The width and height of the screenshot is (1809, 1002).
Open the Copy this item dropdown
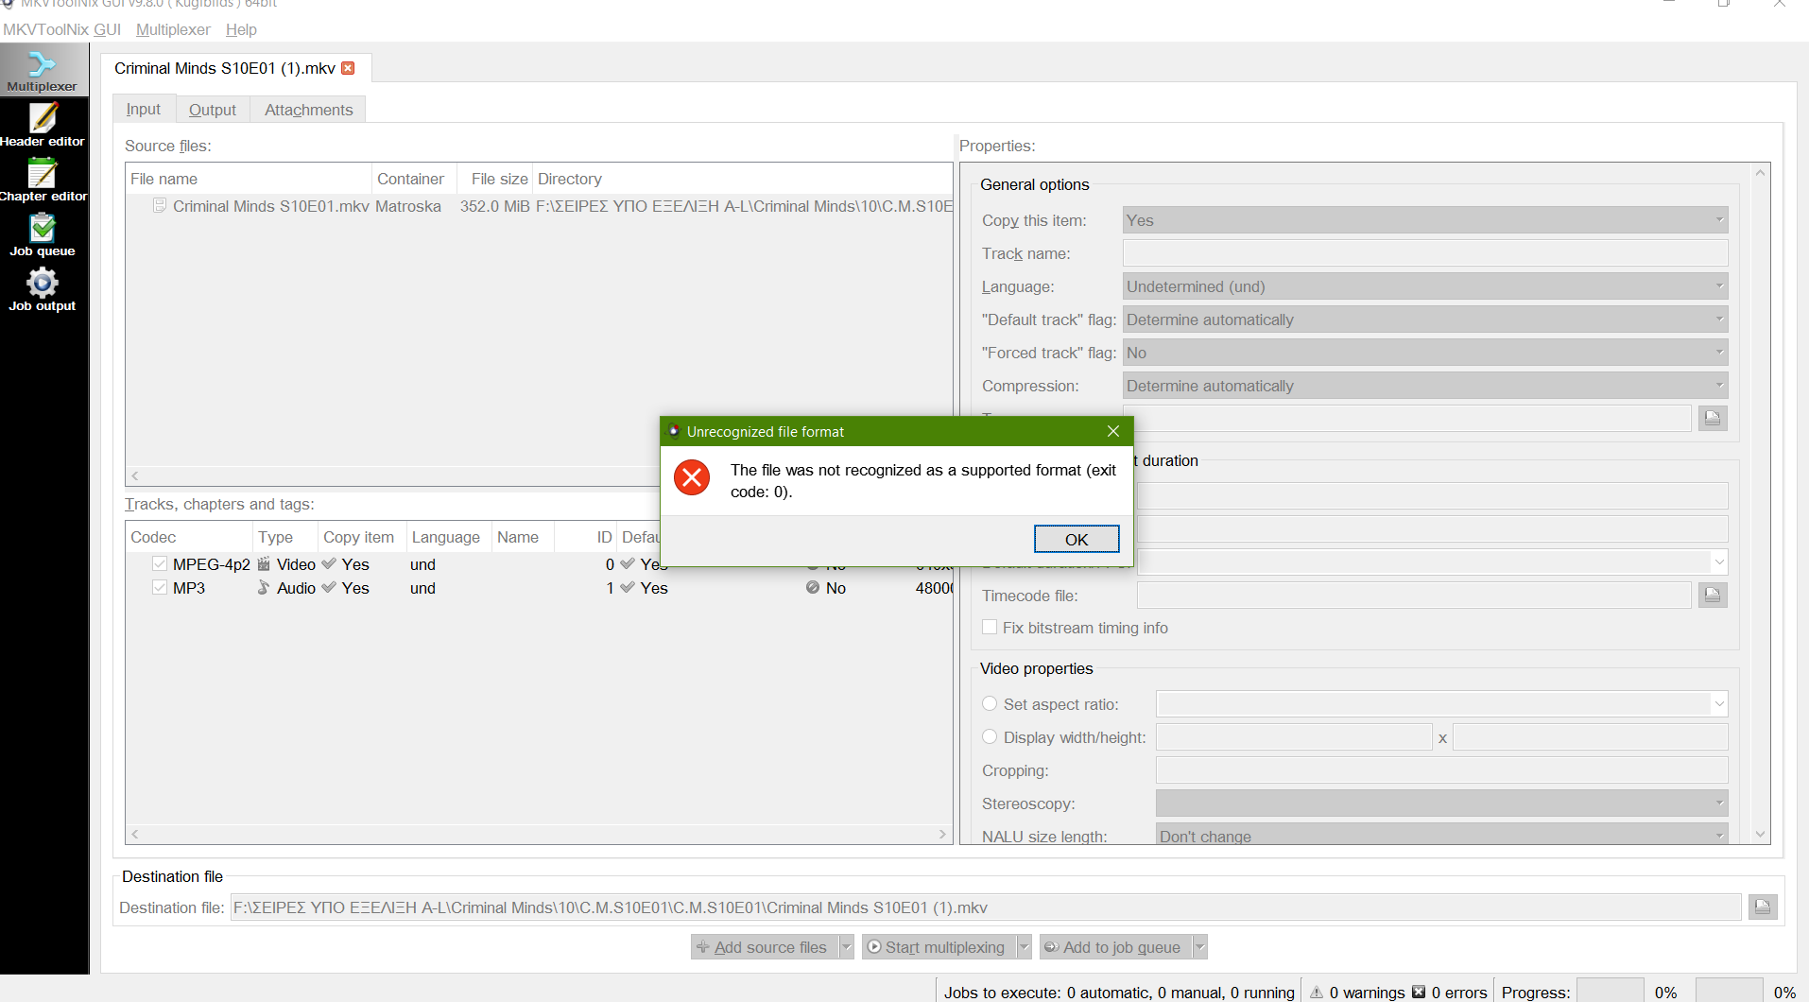click(1424, 220)
